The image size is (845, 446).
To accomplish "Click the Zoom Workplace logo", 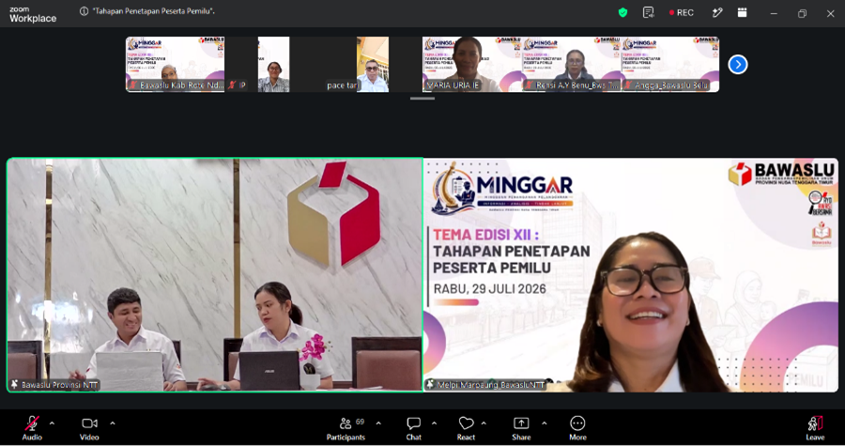I will [x=33, y=14].
